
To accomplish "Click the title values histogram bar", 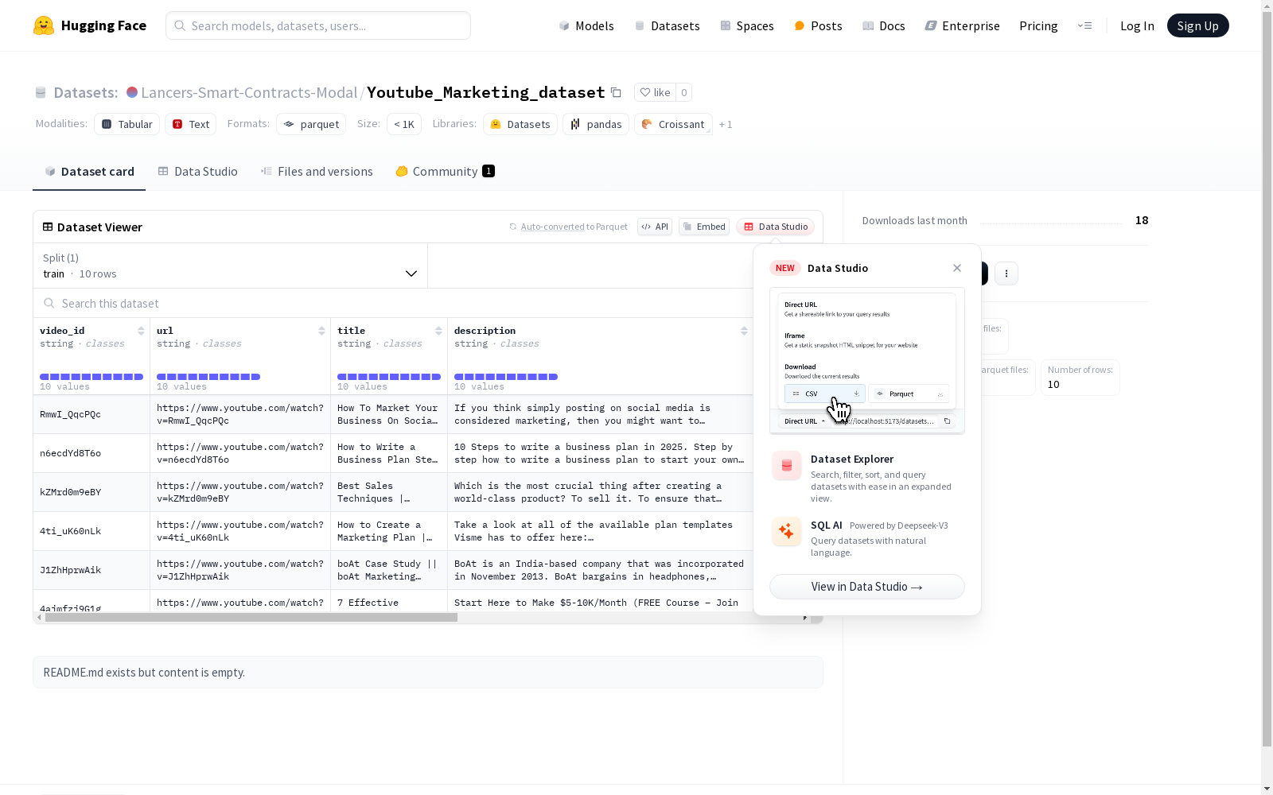I will coord(389,377).
